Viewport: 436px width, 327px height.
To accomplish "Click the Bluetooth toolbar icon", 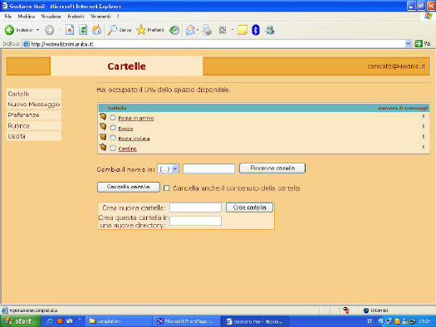I will [256, 30].
